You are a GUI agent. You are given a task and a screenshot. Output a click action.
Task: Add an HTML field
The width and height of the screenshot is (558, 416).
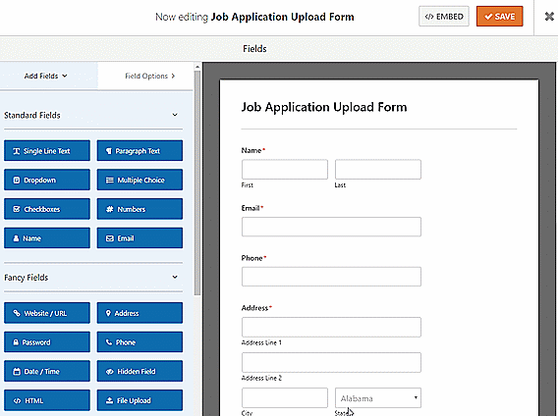coord(47,400)
